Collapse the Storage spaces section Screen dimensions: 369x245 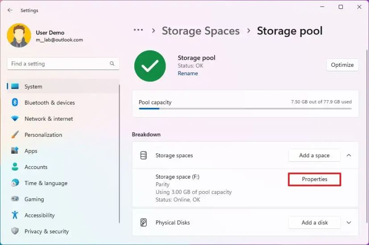click(349, 155)
